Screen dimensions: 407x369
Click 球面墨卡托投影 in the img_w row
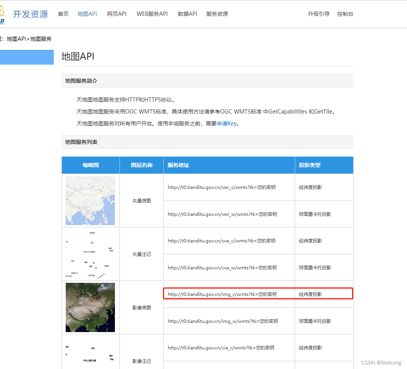315,321
